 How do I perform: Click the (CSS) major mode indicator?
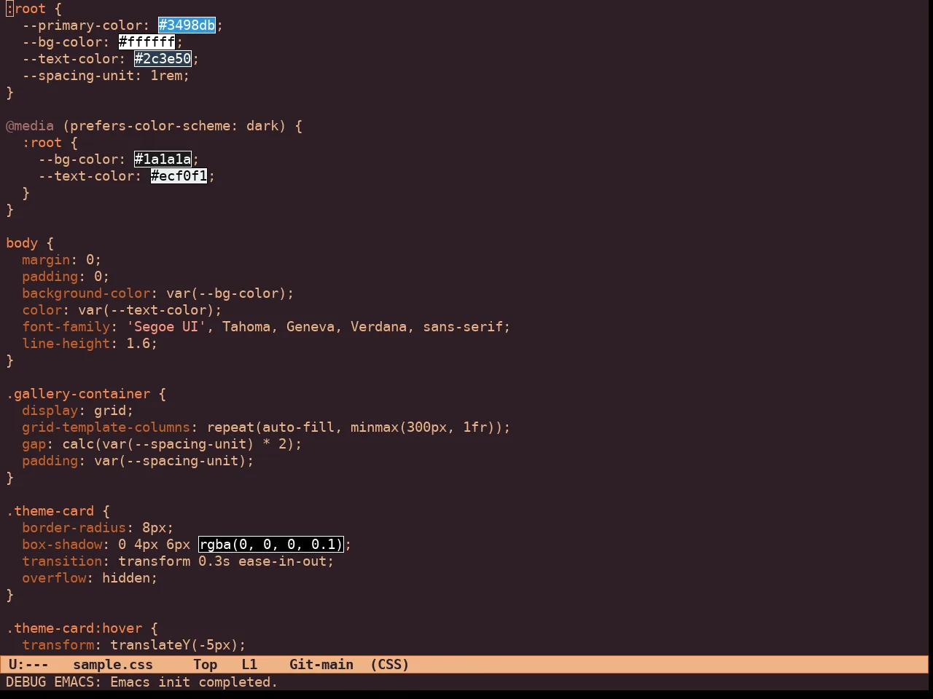click(390, 664)
